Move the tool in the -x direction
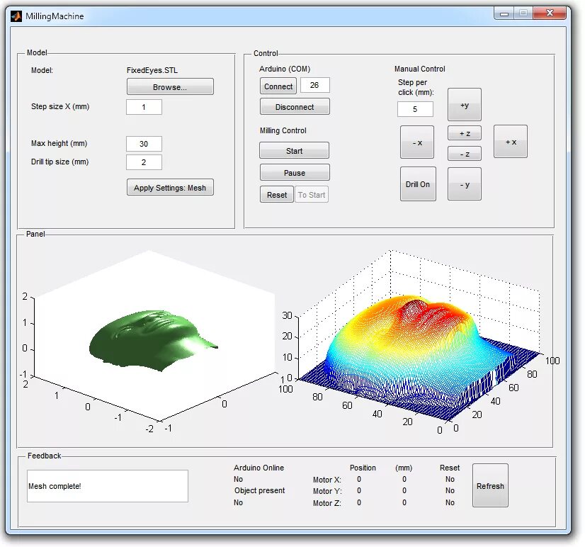The image size is (585, 547). [x=416, y=142]
